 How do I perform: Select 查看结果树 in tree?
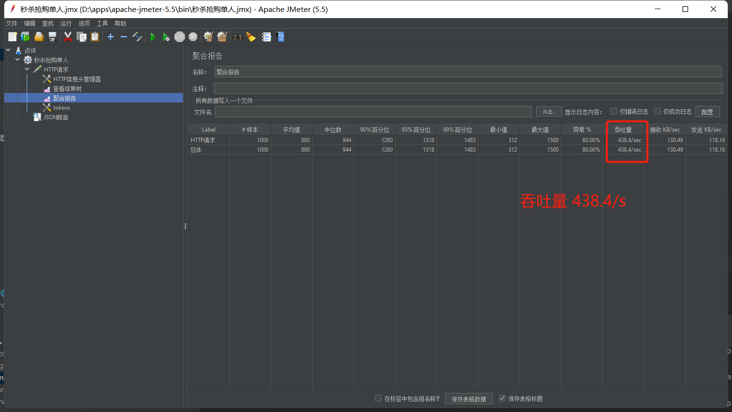67,88
